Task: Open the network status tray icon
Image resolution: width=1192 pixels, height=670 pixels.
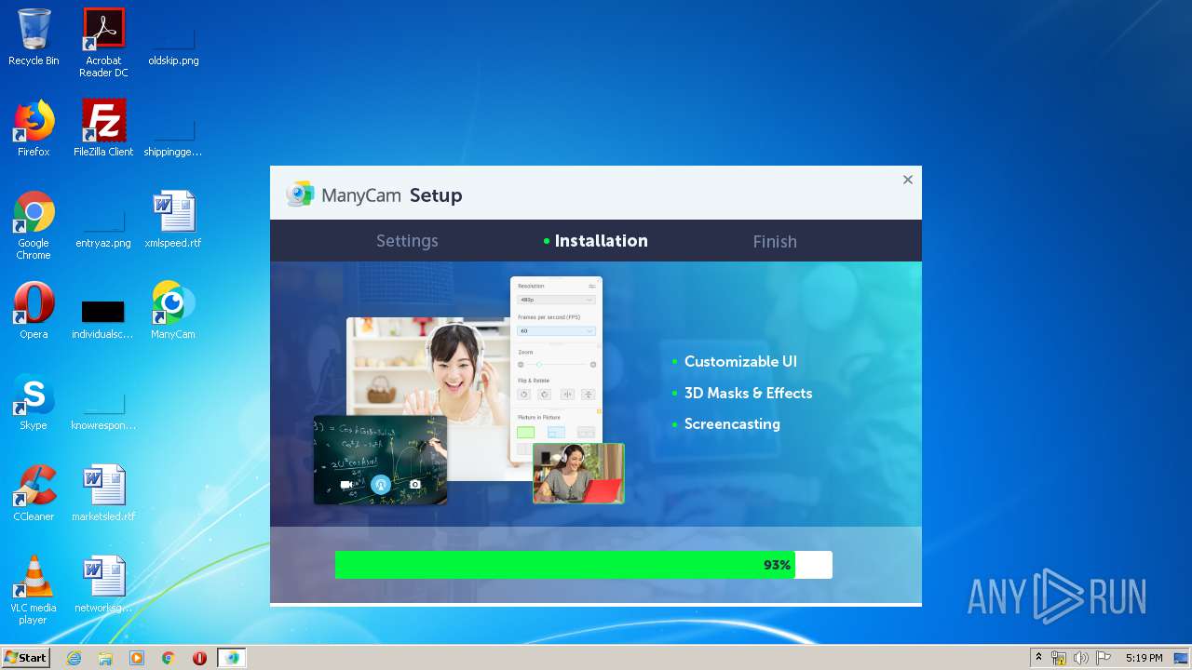Action: click(1059, 658)
